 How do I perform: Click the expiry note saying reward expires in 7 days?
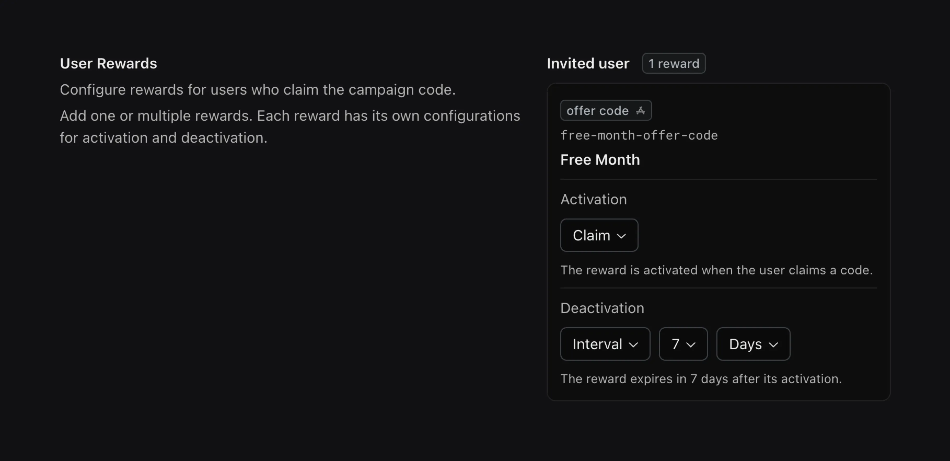click(x=701, y=378)
